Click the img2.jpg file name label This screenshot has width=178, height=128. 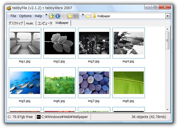click(59, 62)
